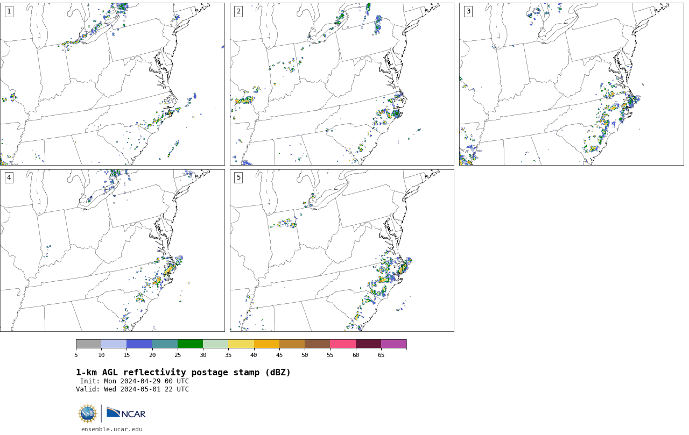Image resolution: width=689 pixels, height=435 pixels.
Task: Click the colorbar tick label 15
Action: coord(126,355)
